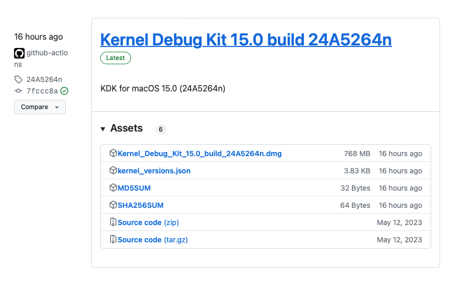The width and height of the screenshot is (462, 282).
Task: Click the package icon beside kernel_versions.json
Action: point(113,170)
